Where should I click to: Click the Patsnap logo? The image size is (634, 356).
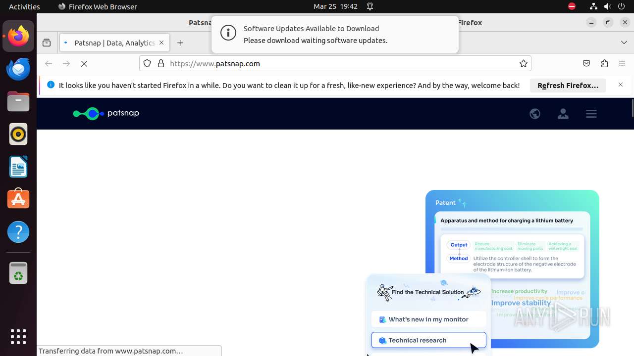[106, 113]
